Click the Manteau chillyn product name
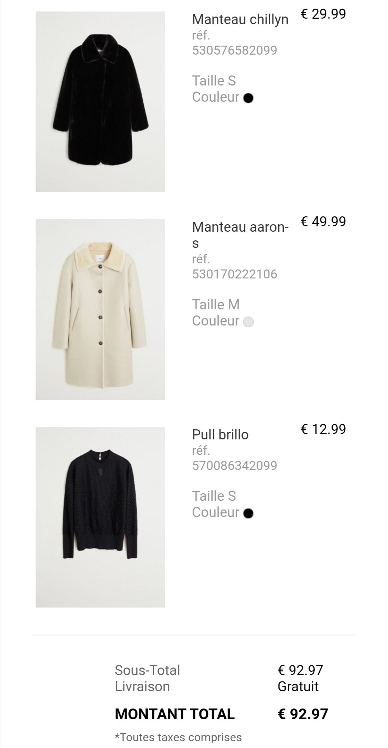 (240, 19)
